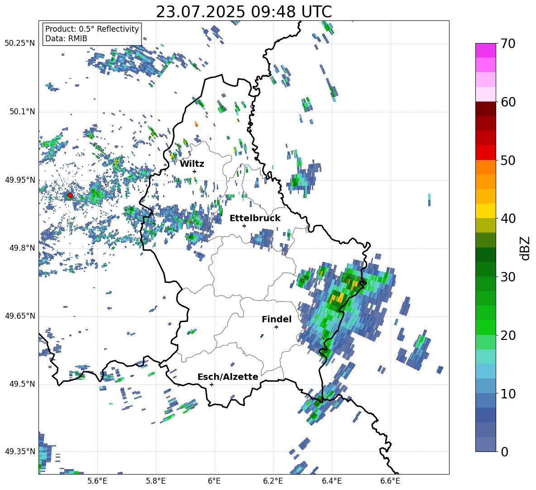Click the cross marker below Ettelbruck
This screenshot has height=490, width=536.
(x=244, y=226)
